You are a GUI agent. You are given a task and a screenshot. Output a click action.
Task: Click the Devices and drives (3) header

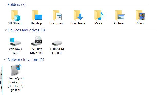(x=26, y=30)
